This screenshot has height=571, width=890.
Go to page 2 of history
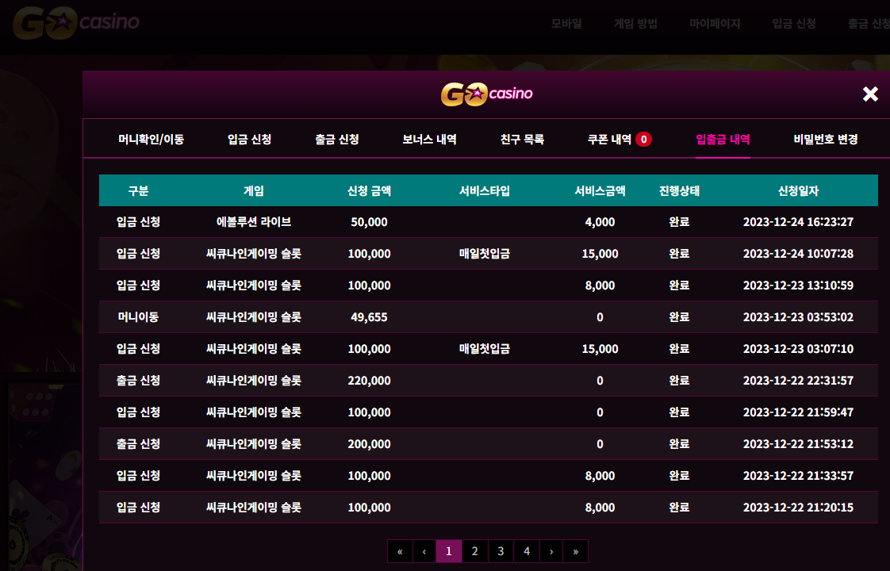(474, 551)
